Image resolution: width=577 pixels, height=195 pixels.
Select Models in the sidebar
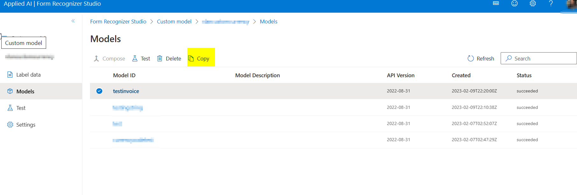[41, 91]
